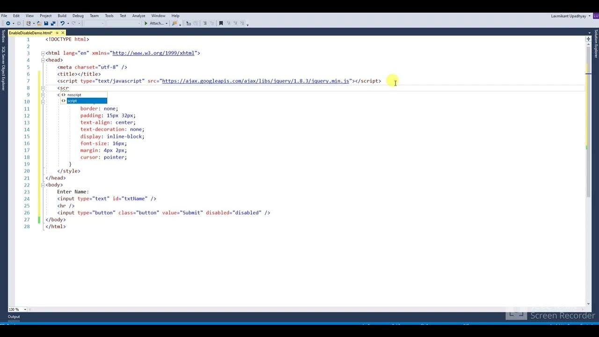Open the SQL Server Object Explorer side tab
The height and width of the screenshot is (337, 599).
pos(3,68)
